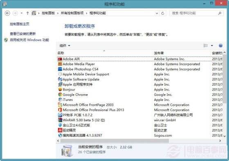Go back with the back arrow button
Screen dimensions: 229x161
[x=7, y=13]
